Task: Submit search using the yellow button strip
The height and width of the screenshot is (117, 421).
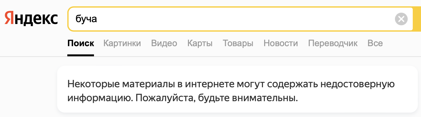Action: pos(417,19)
